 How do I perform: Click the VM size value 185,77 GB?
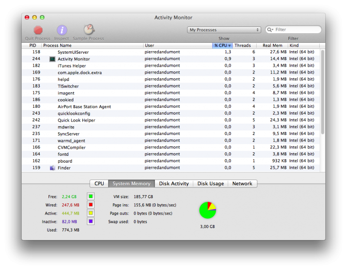[143, 197]
